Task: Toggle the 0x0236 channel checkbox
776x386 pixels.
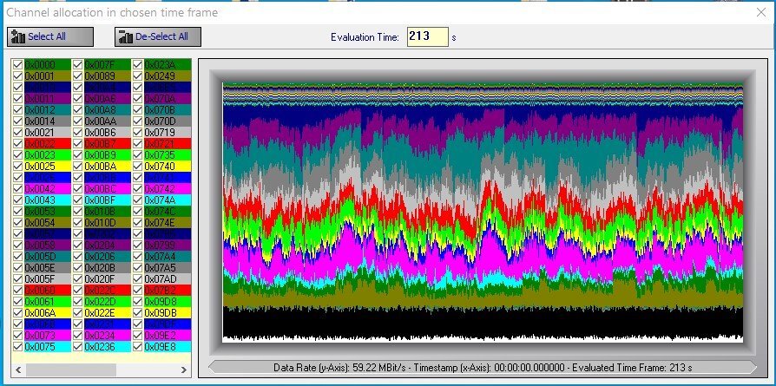Action: pos(78,346)
